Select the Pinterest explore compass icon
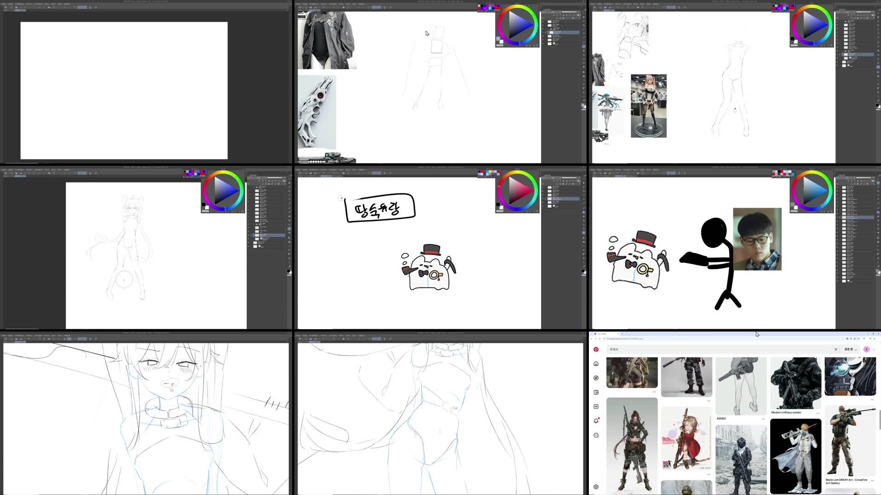 (596, 378)
